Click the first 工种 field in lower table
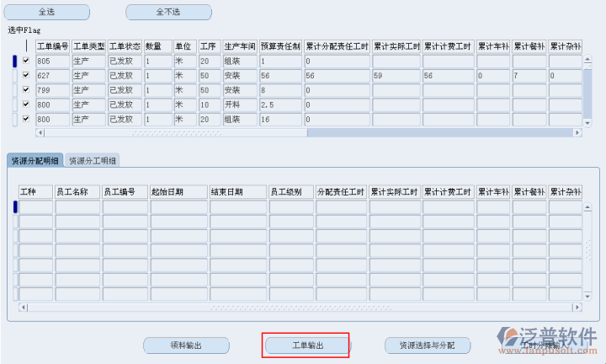 click(35, 207)
